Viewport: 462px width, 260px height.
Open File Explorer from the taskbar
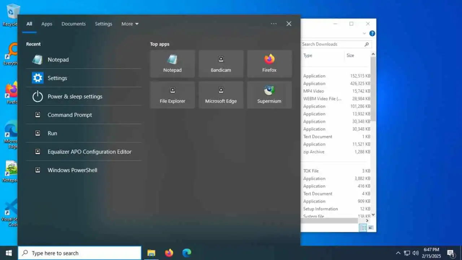click(x=151, y=253)
